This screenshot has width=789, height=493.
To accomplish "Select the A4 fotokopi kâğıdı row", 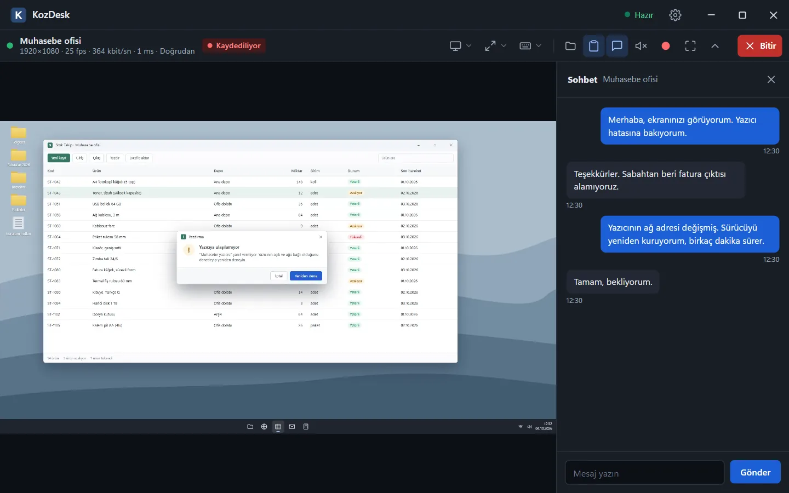I will tap(250, 182).
